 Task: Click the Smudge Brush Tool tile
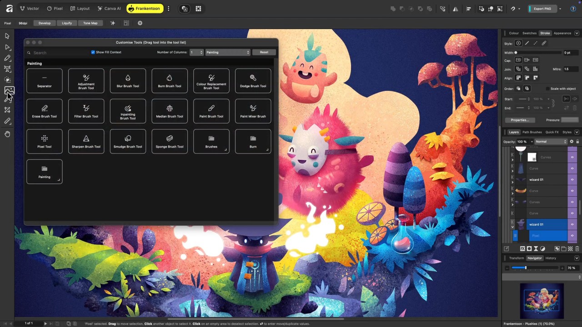128,141
